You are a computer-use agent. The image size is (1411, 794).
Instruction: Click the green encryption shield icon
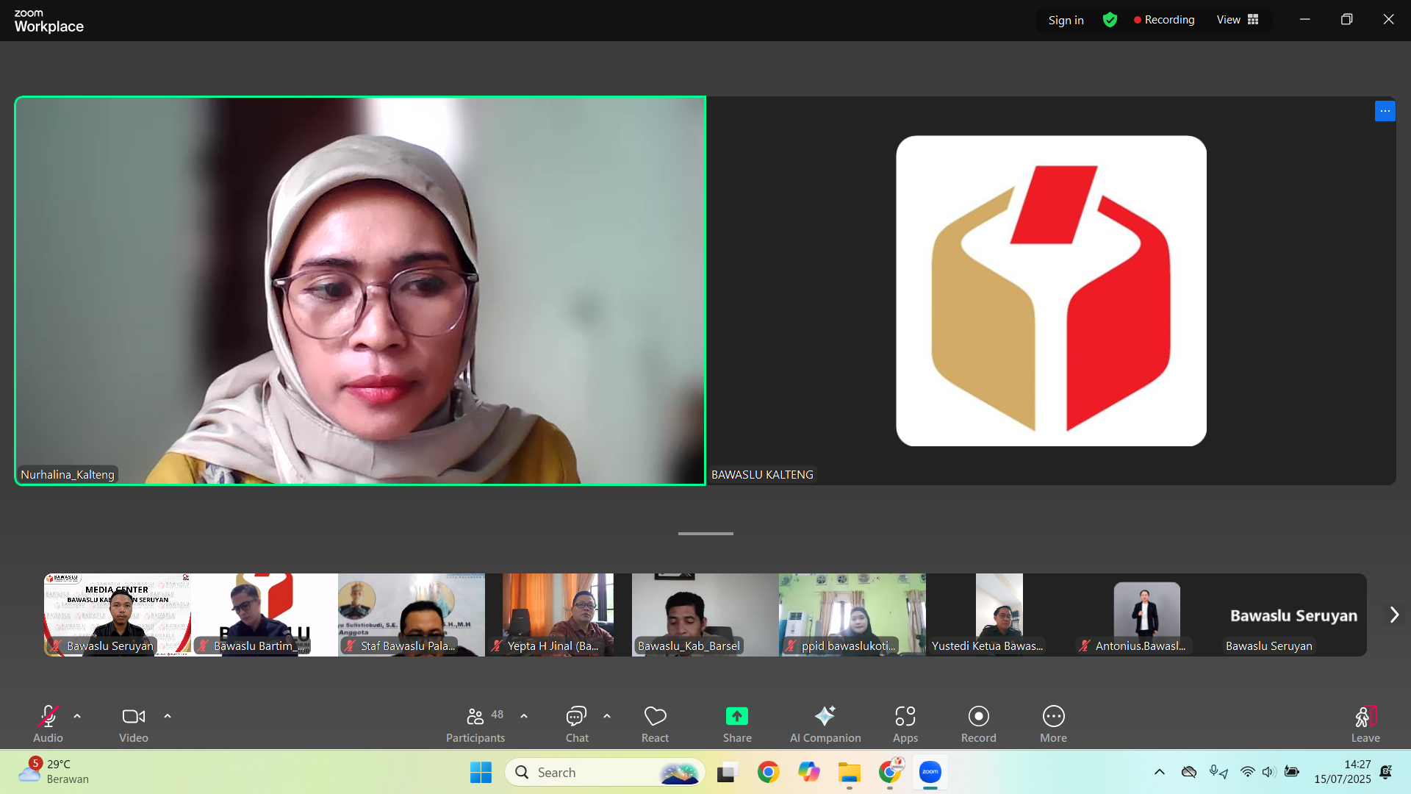1110,20
